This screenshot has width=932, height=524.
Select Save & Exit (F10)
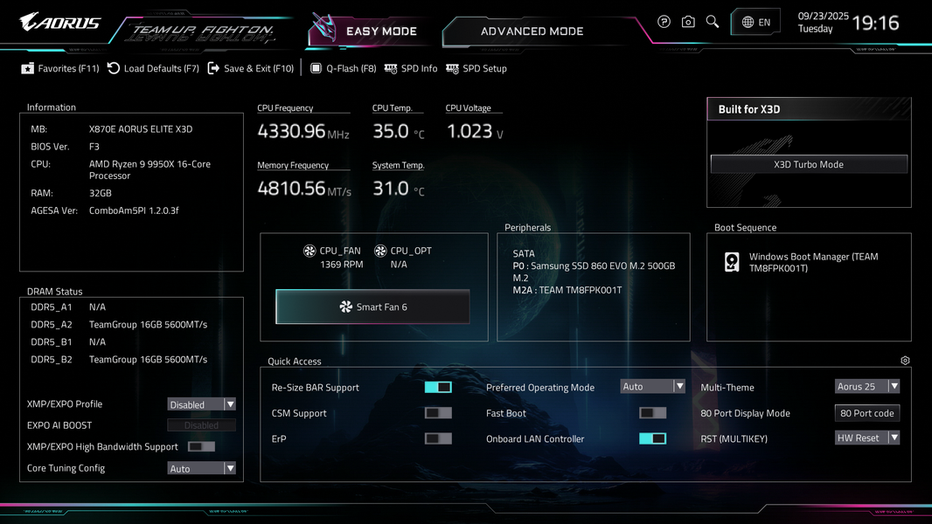[x=251, y=68]
